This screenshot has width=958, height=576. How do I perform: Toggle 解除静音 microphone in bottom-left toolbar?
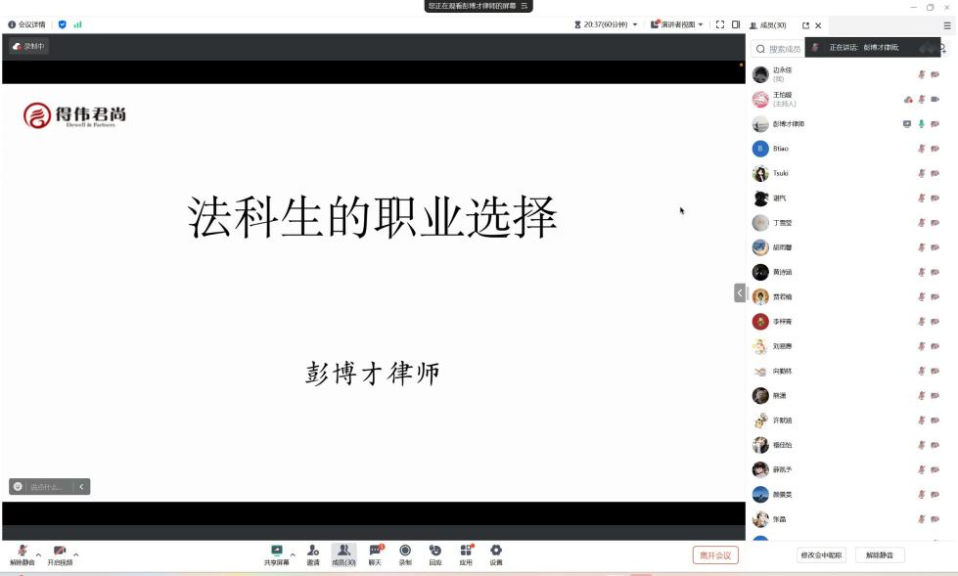[x=22, y=553]
